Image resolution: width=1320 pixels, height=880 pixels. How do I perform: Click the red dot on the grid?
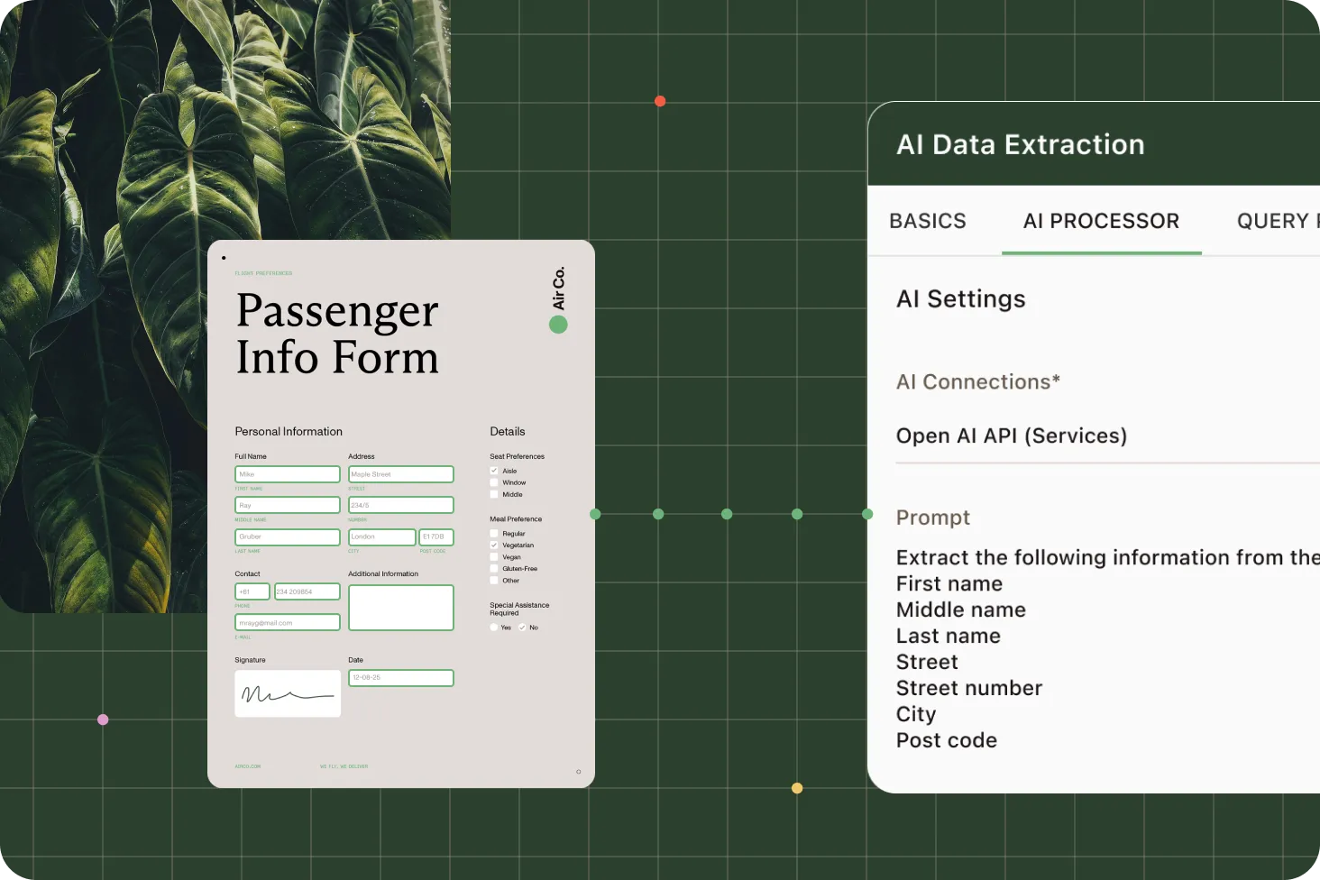pyautogui.click(x=660, y=101)
